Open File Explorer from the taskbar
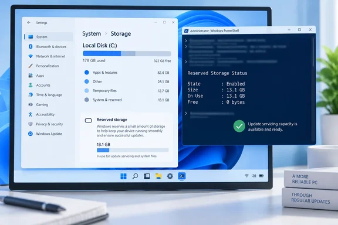Viewport: 338px width, 225px height. coord(158,176)
